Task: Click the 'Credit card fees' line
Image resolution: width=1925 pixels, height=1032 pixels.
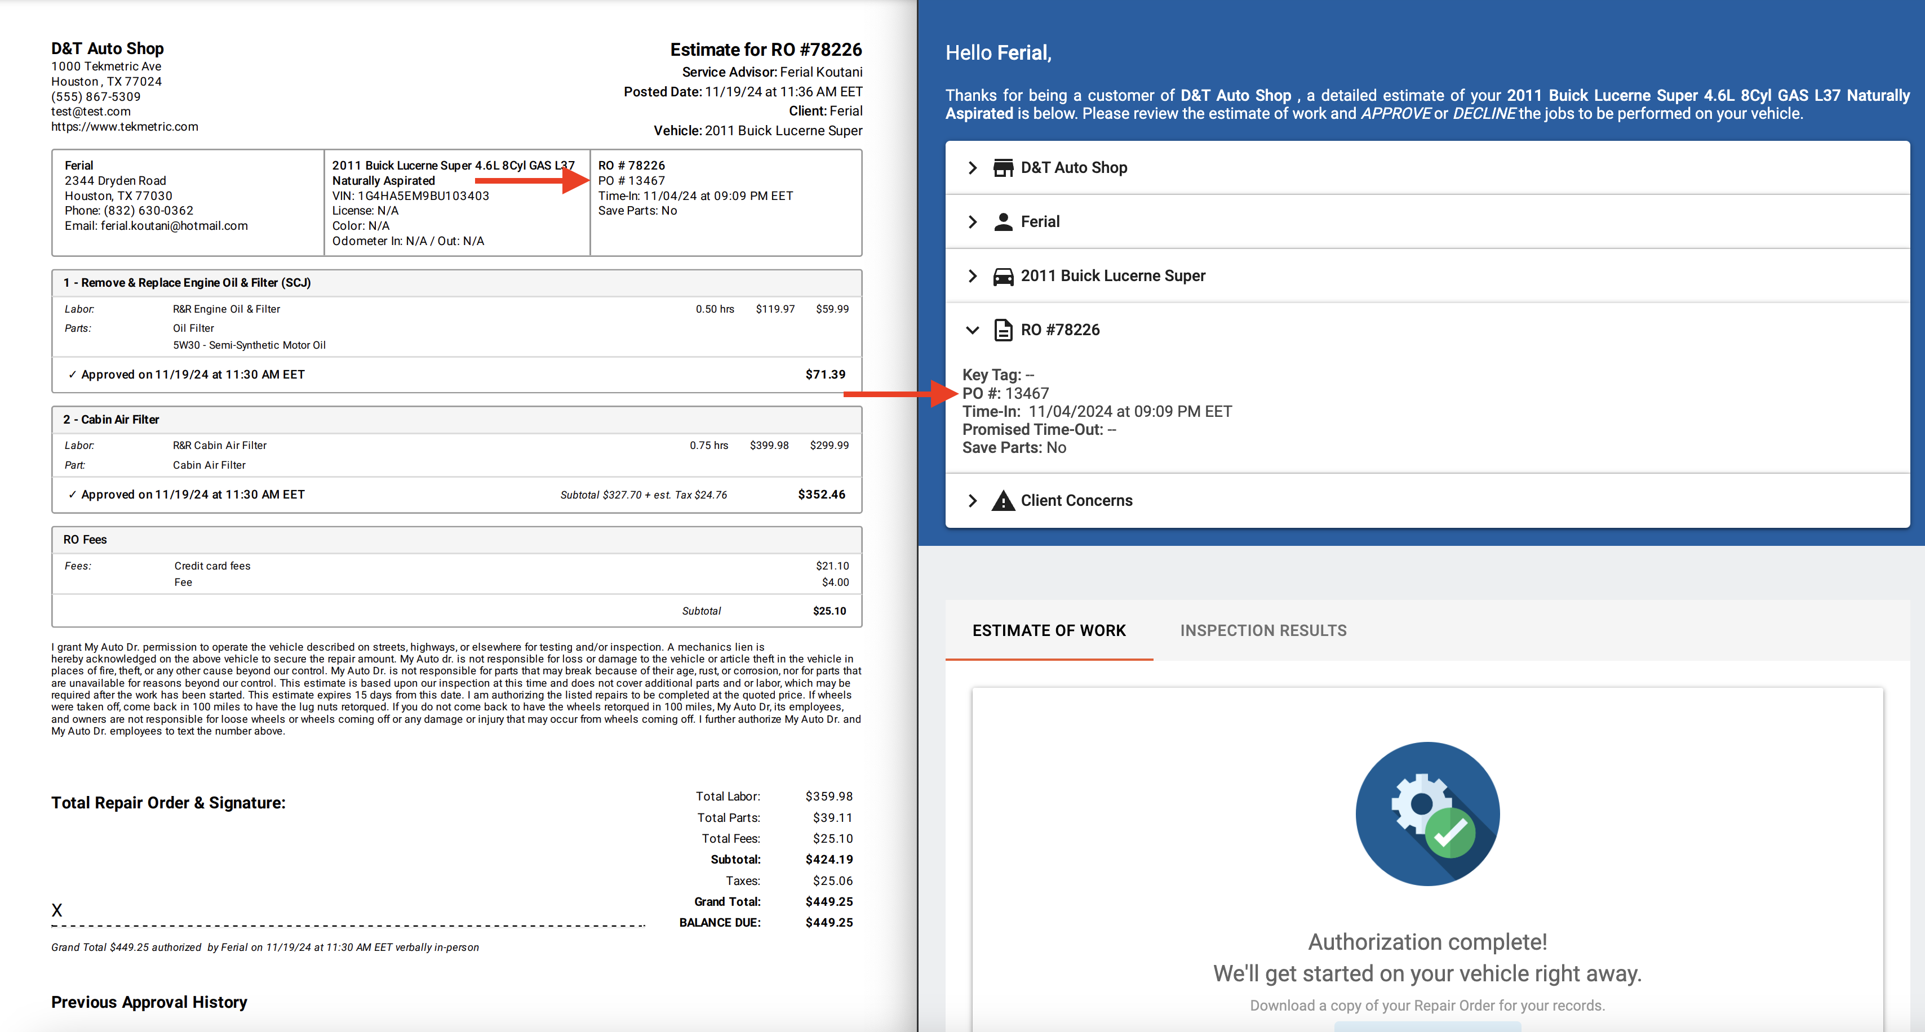Action: point(212,566)
